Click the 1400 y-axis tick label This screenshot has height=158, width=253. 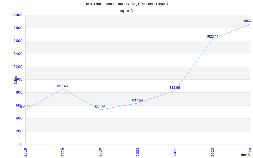click(18, 54)
